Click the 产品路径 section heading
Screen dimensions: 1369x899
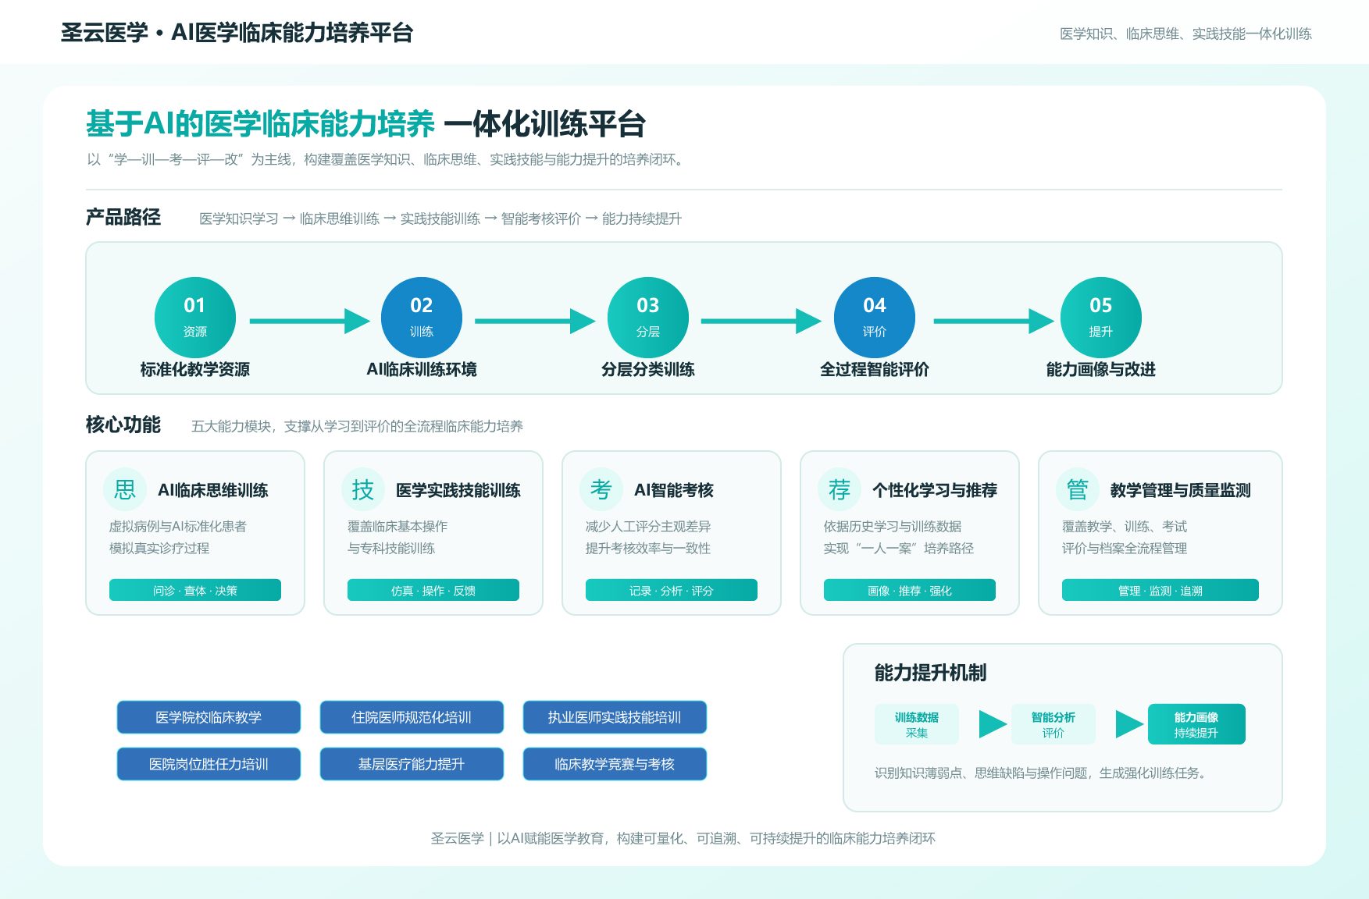pos(123,217)
